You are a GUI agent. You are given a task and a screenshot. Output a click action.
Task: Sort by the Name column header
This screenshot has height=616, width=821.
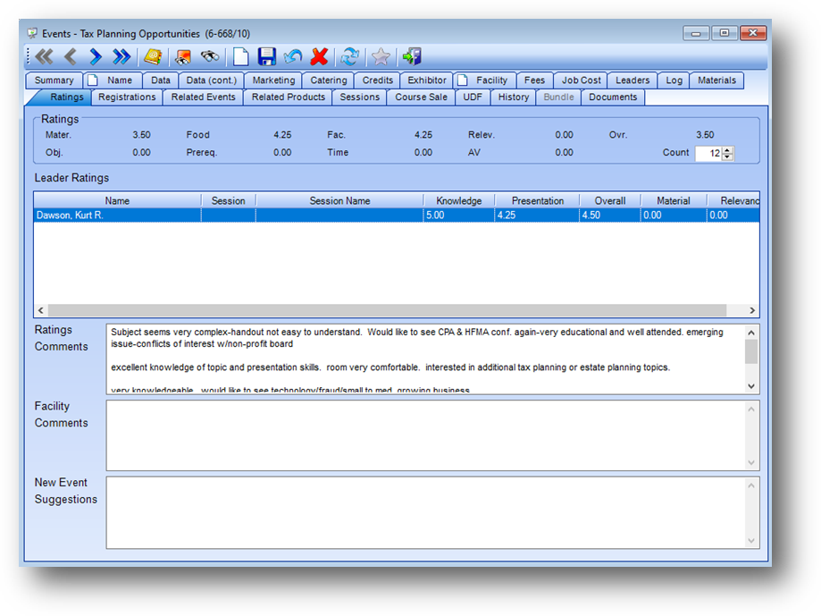pos(117,200)
